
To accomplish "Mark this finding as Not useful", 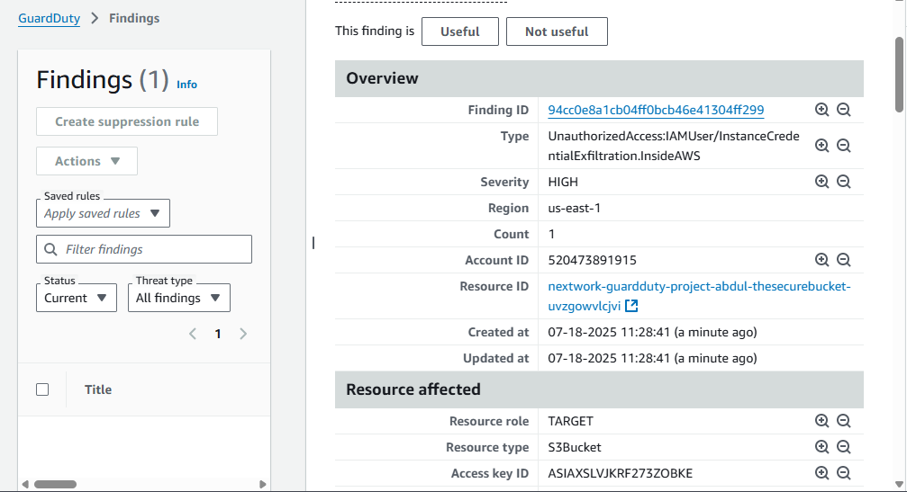I will pos(557,31).
